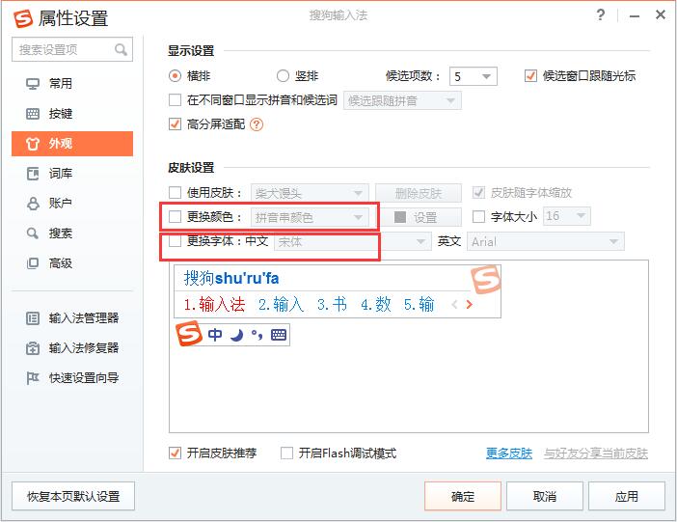Open the English font dropdown Arial

point(546,241)
